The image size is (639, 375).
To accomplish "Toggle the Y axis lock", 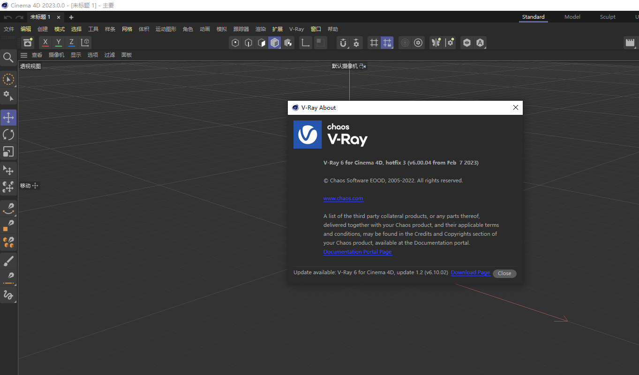I will (x=58, y=42).
